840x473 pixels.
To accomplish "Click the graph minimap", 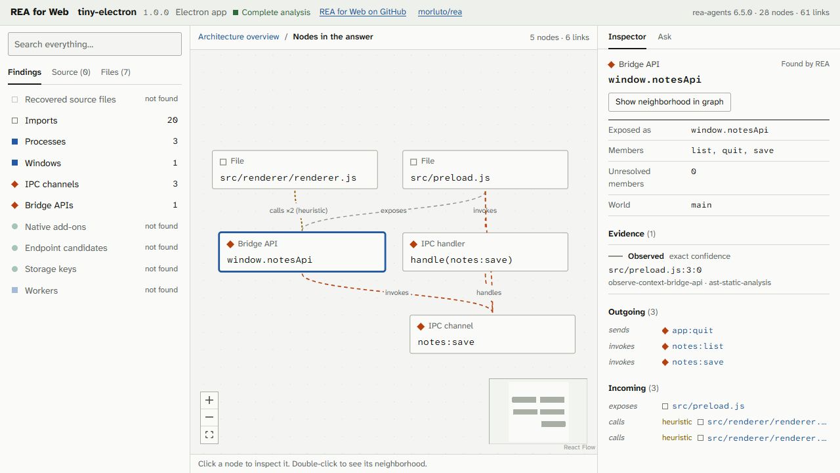I will pos(538,411).
